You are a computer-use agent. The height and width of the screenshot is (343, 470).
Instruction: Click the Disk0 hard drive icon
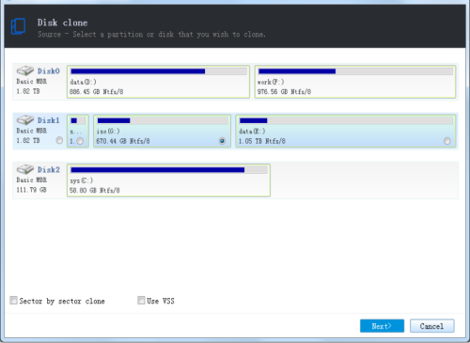(25, 70)
